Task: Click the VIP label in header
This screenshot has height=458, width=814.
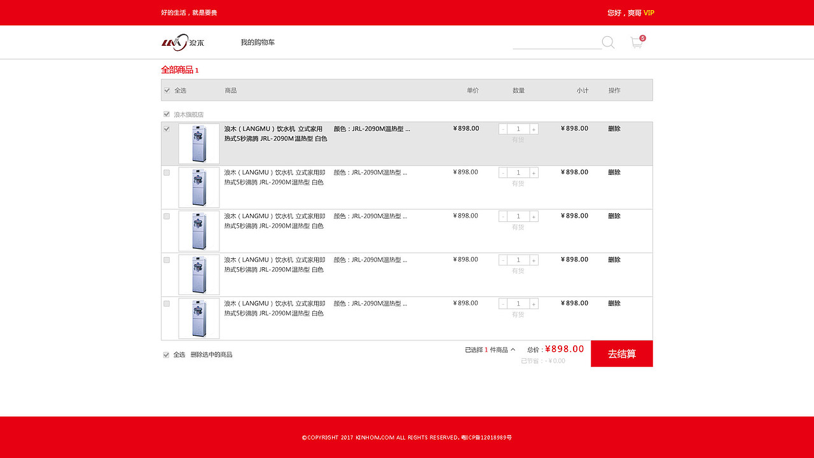Action: (x=649, y=13)
